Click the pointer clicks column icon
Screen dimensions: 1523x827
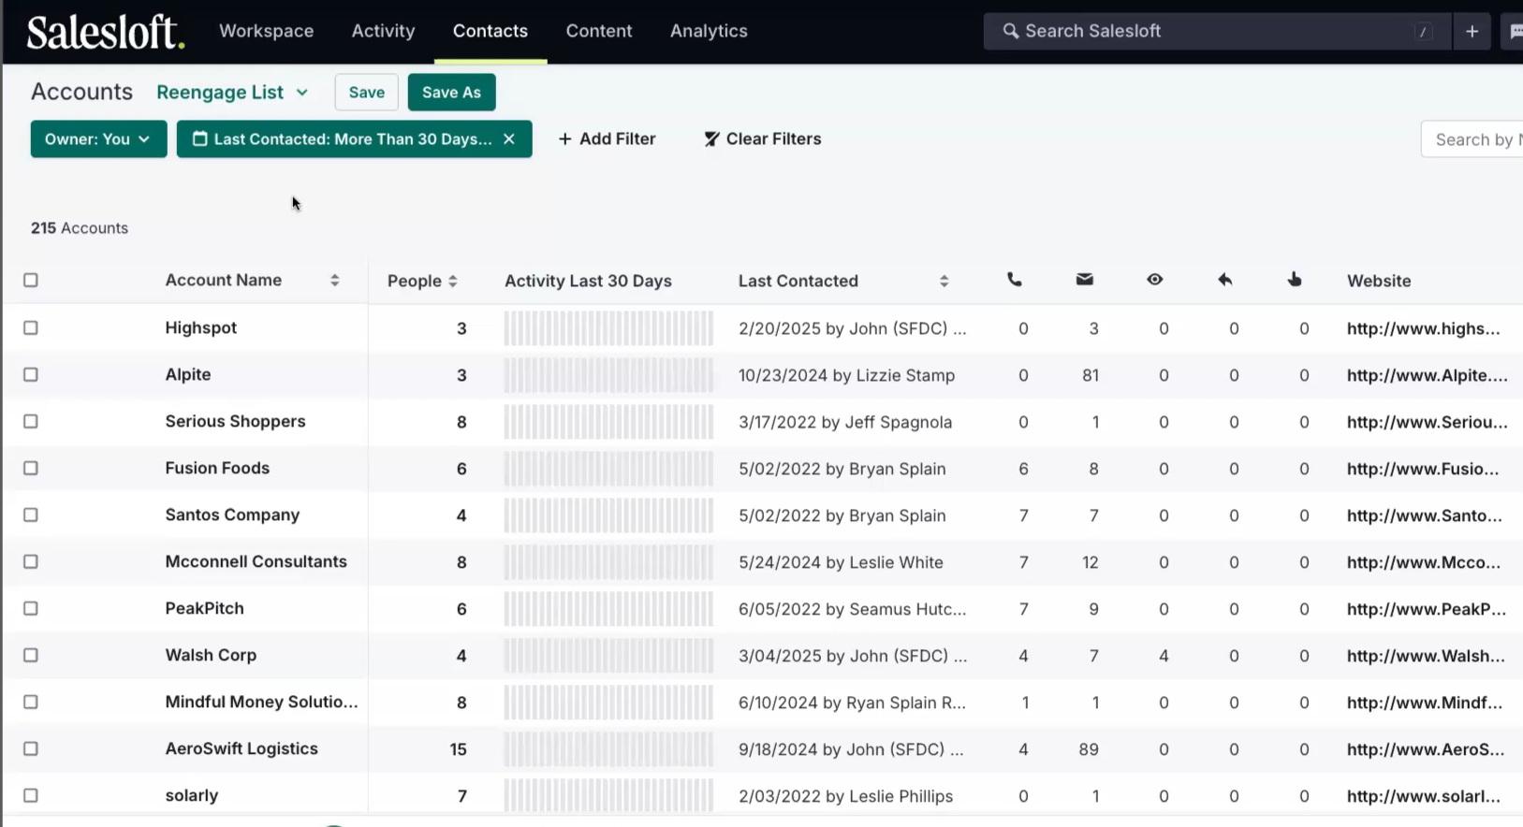[1295, 280]
